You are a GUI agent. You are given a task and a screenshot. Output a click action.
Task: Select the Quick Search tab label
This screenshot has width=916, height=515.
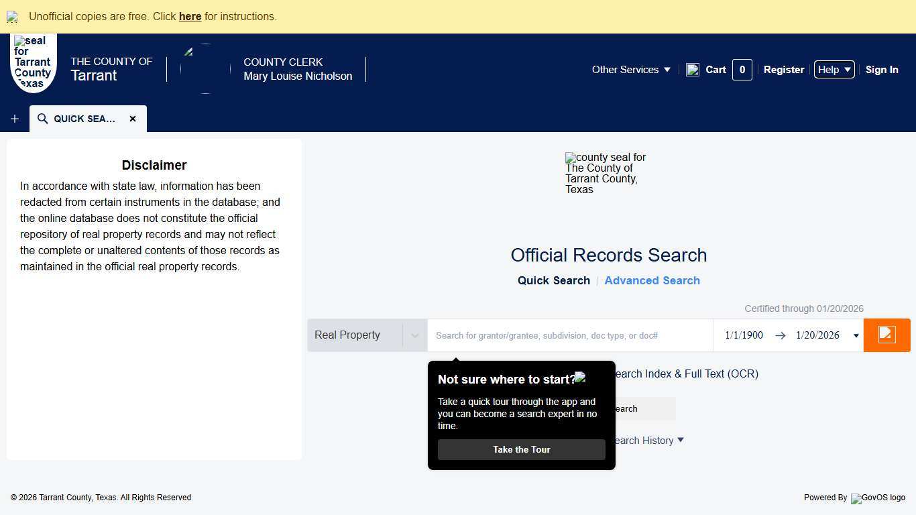pos(553,280)
